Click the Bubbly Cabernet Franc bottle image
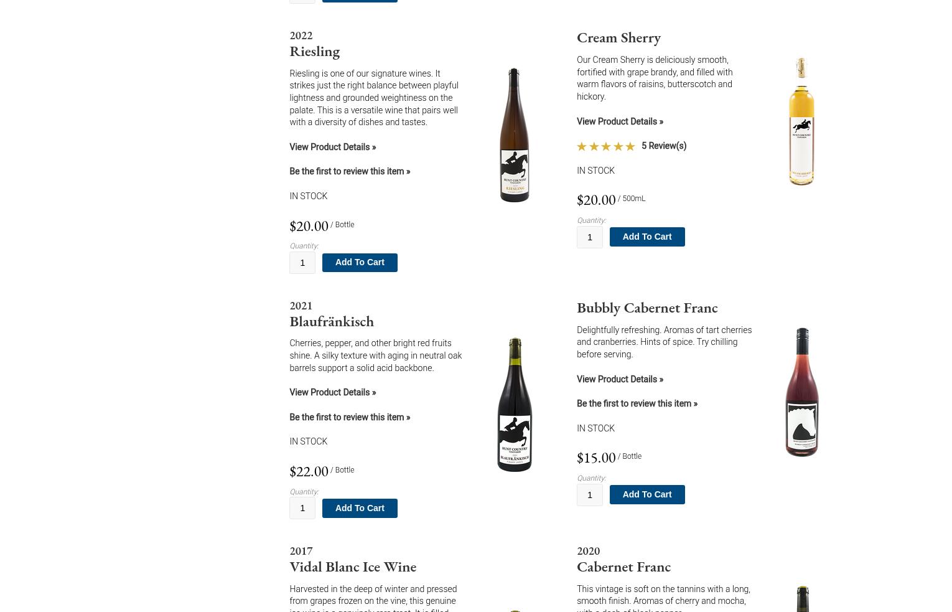Screen dimensions: 952x612 coord(801,392)
